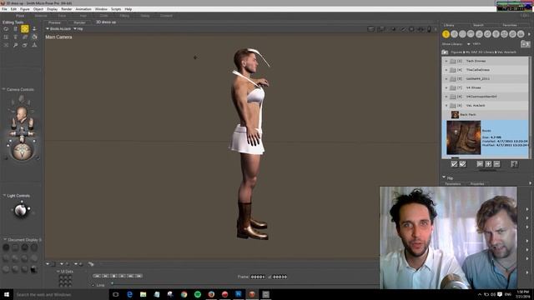Viewport: 534px width, 300px height.
Task: Select the View Magnifier tool
Action: tap(15, 45)
